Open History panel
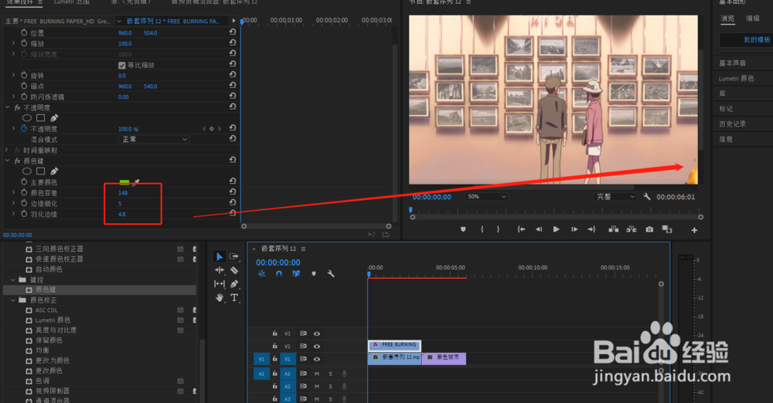Viewport: 773px width, 403px height. point(733,124)
